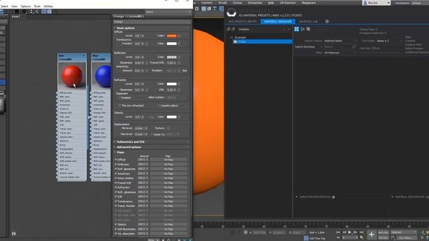Image resolution: width=429 pixels, height=241 pixels.
Task: Open the Tools menu in material editor
Action: (37, 6)
